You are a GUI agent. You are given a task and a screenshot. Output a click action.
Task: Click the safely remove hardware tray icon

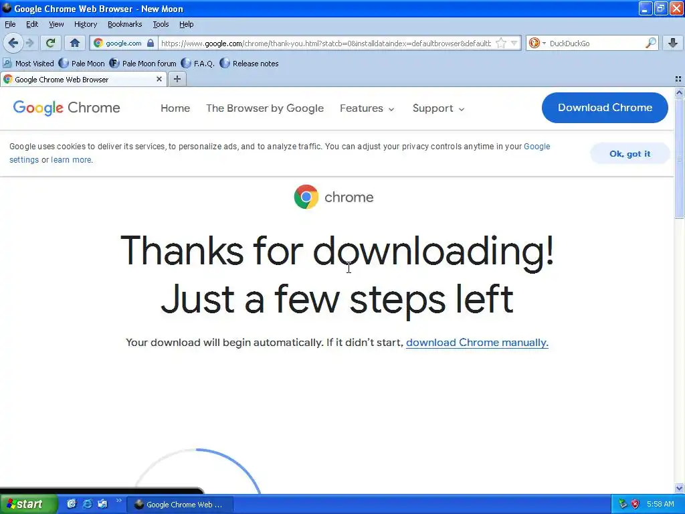click(623, 504)
